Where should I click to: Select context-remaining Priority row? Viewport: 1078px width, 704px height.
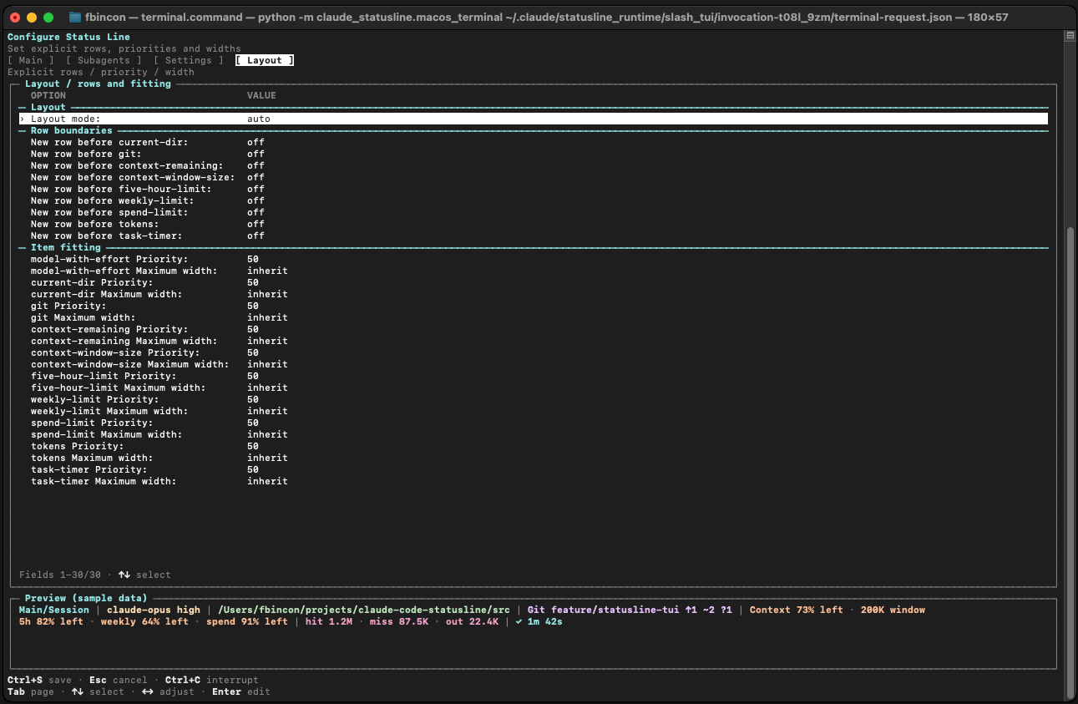(x=533, y=329)
